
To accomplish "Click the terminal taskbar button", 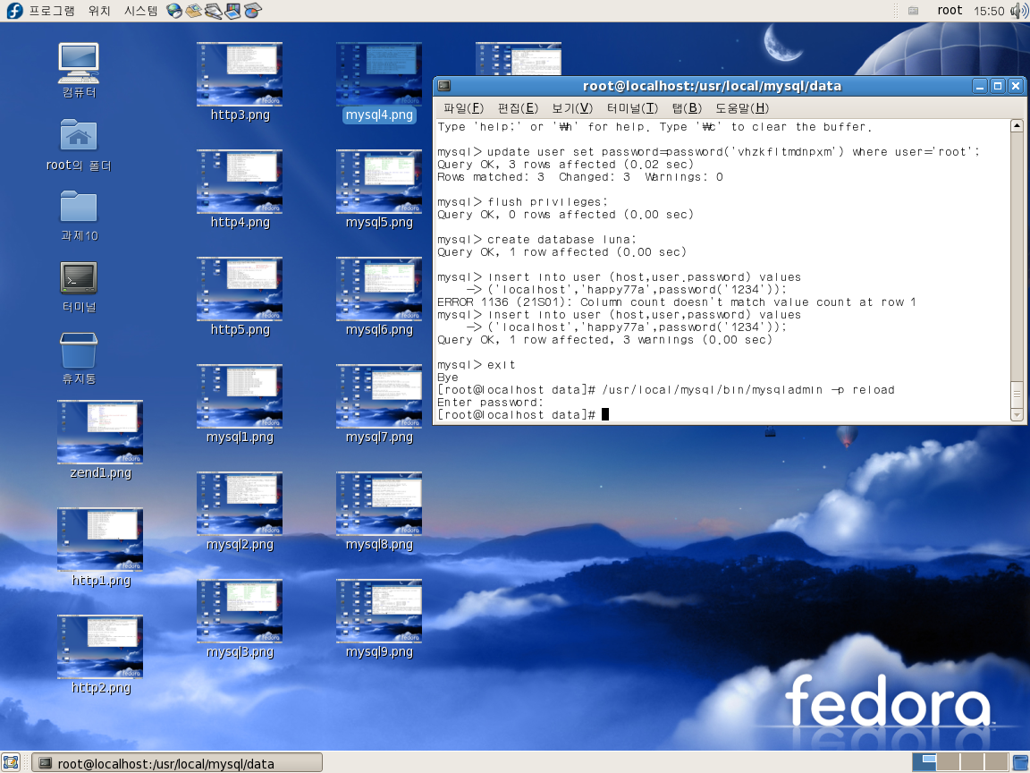I will pos(177,763).
